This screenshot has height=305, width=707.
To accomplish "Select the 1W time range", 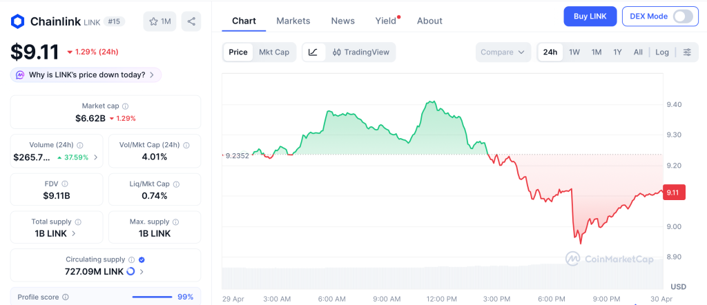I will pyautogui.click(x=574, y=52).
